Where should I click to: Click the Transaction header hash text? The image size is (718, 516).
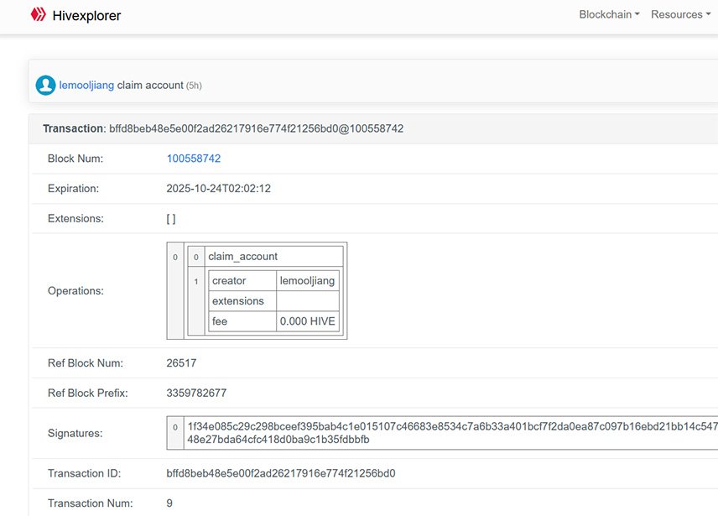(256, 128)
